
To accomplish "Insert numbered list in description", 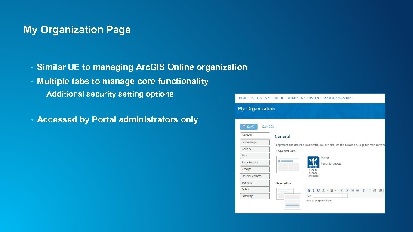I will coord(364,191).
